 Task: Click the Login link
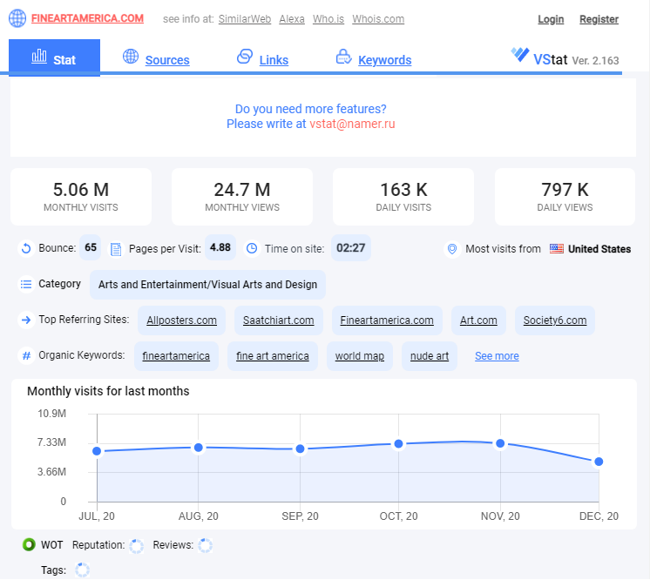pyautogui.click(x=551, y=19)
